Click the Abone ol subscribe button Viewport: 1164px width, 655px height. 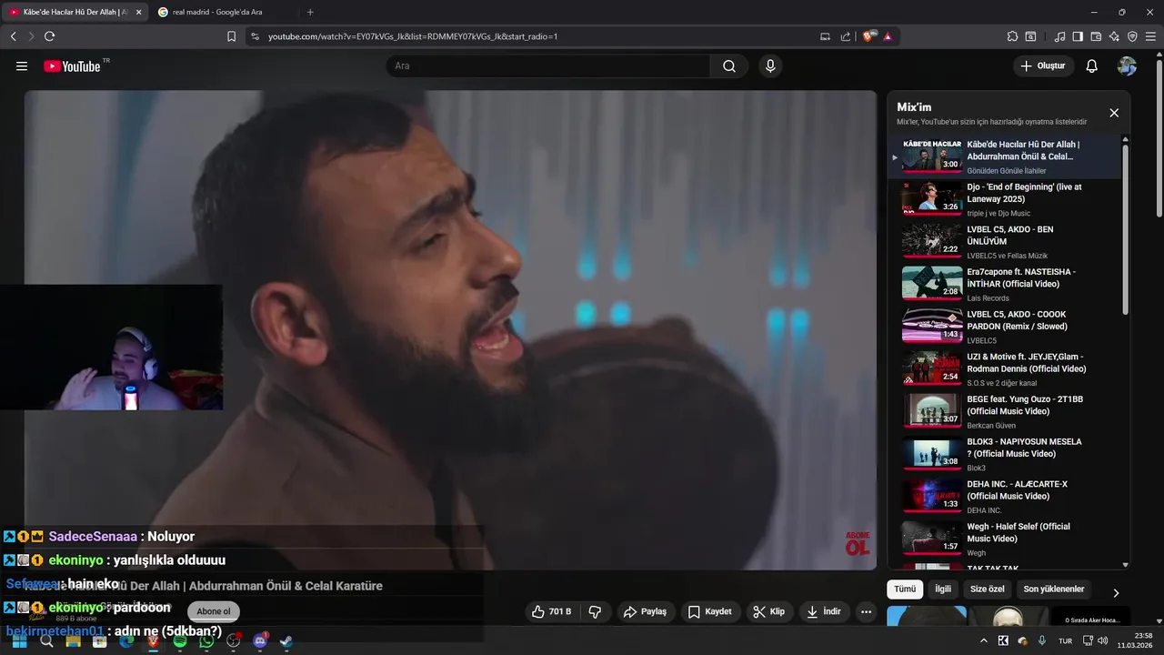point(214,611)
